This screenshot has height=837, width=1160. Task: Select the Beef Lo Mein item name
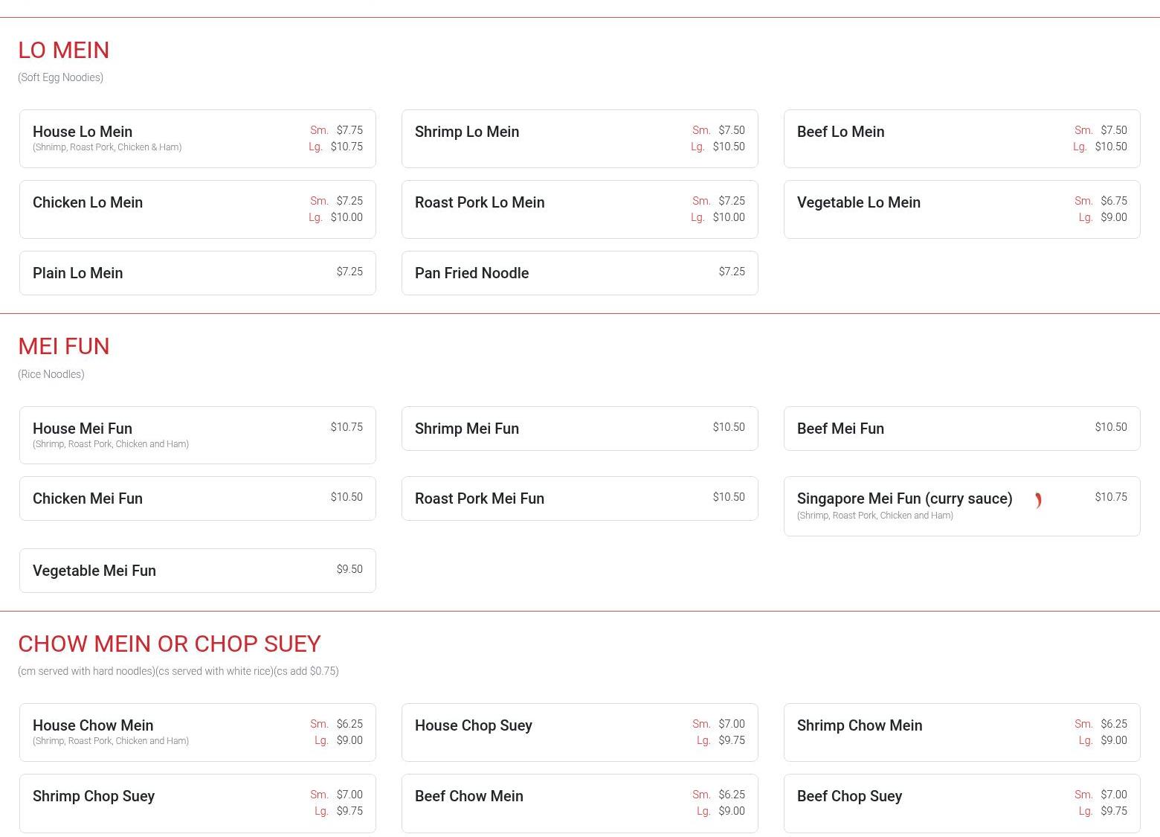(841, 132)
